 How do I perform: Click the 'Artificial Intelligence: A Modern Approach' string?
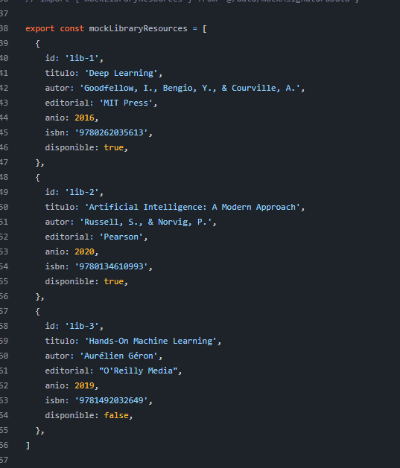tap(192, 207)
